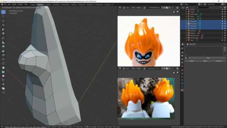Toggle selectable arrow for Manos
Image resolution: width=227 pixels, height=128 pixels.
coord(222,17)
